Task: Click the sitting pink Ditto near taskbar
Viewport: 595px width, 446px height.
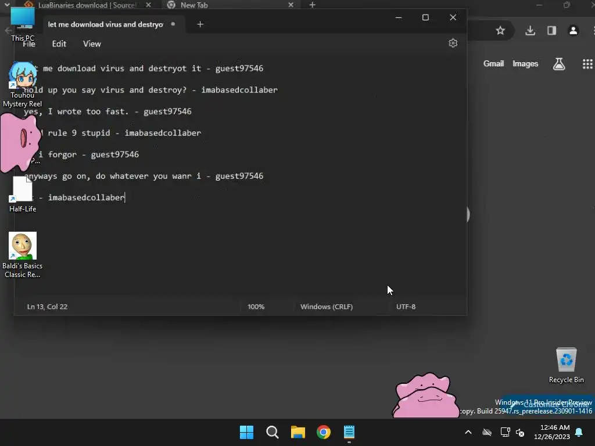Action: (425, 395)
